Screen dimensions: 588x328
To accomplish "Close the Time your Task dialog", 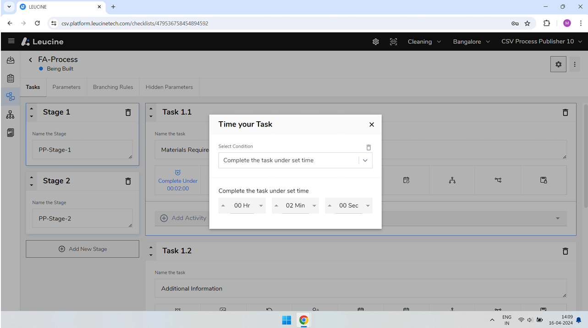I will (x=372, y=124).
